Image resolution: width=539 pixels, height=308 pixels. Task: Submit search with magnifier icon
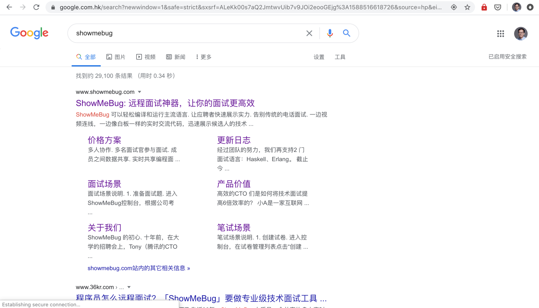(347, 33)
